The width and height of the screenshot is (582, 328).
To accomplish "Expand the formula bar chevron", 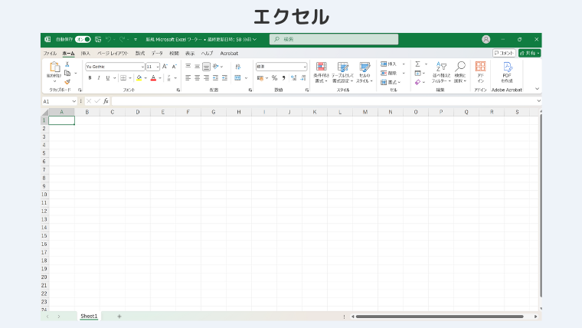I will click(538, 101).
